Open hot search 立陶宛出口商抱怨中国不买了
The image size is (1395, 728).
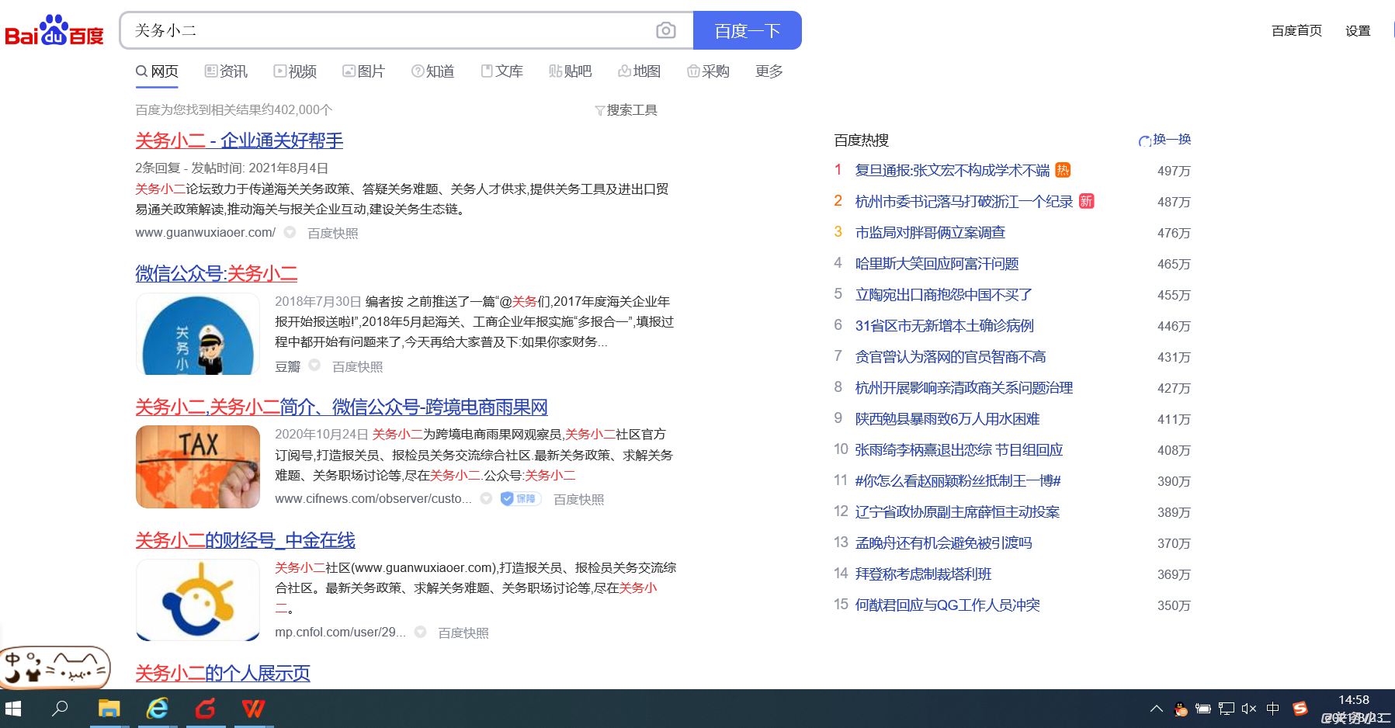coord(943,295)
